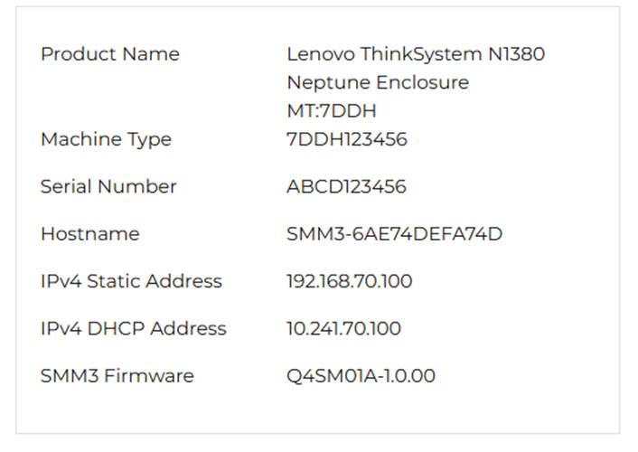
Task: Click the 'IPv4 Static Address' label
Action: point(131,281)
